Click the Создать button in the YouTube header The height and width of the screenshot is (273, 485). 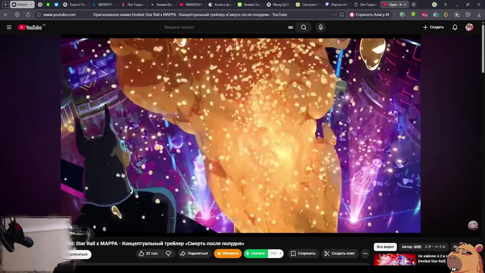coord(433,27)
